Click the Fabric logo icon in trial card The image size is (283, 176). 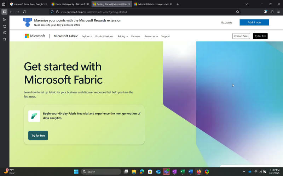pyautogui.click(x=34, y=116)
